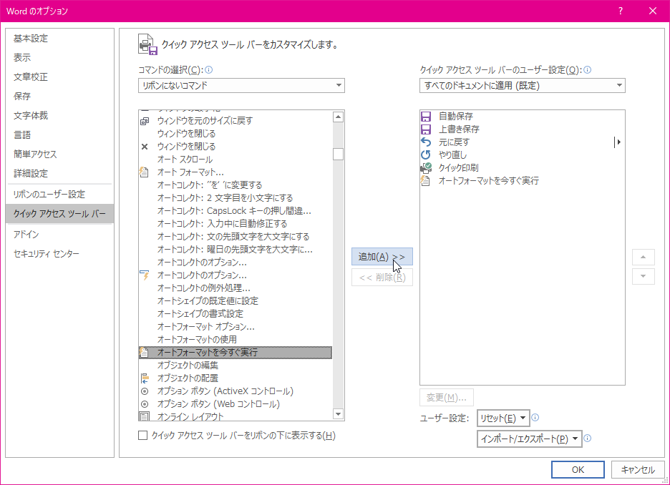Image resolution: width=670 pixels, height=485 pixels.
Task: Click the 変更(M)... button
Action: [447, 398]
